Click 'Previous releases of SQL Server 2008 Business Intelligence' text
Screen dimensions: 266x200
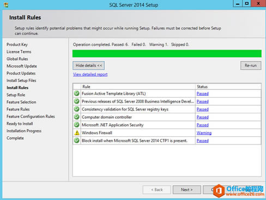tap(138, 101)
